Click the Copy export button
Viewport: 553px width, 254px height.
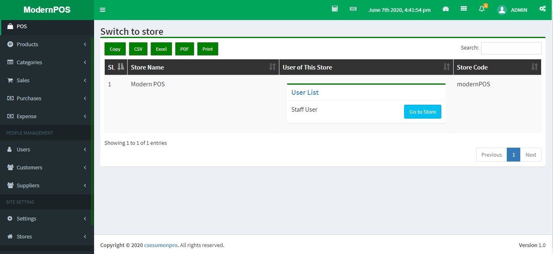click(115, 49)
